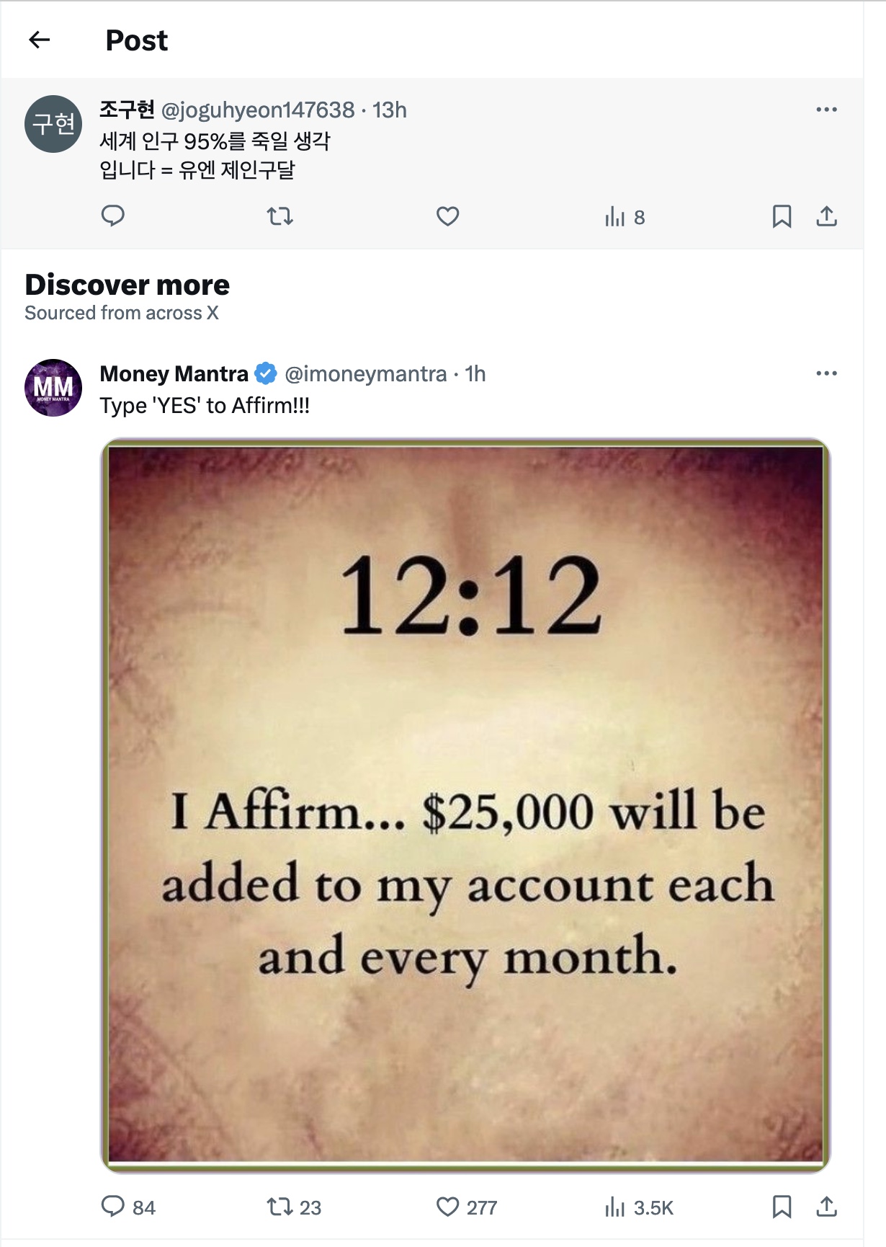Open more options for 조구현's post
Image resolution: width=886 pixels, height=1247 pixels.
pyautogui.click(x=826, y=110)
